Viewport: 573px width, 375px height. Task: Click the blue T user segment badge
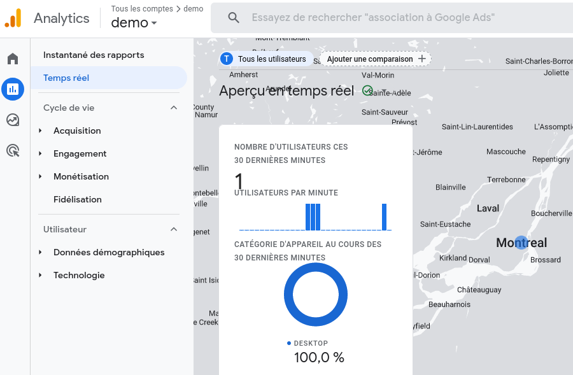coord(227,59)
